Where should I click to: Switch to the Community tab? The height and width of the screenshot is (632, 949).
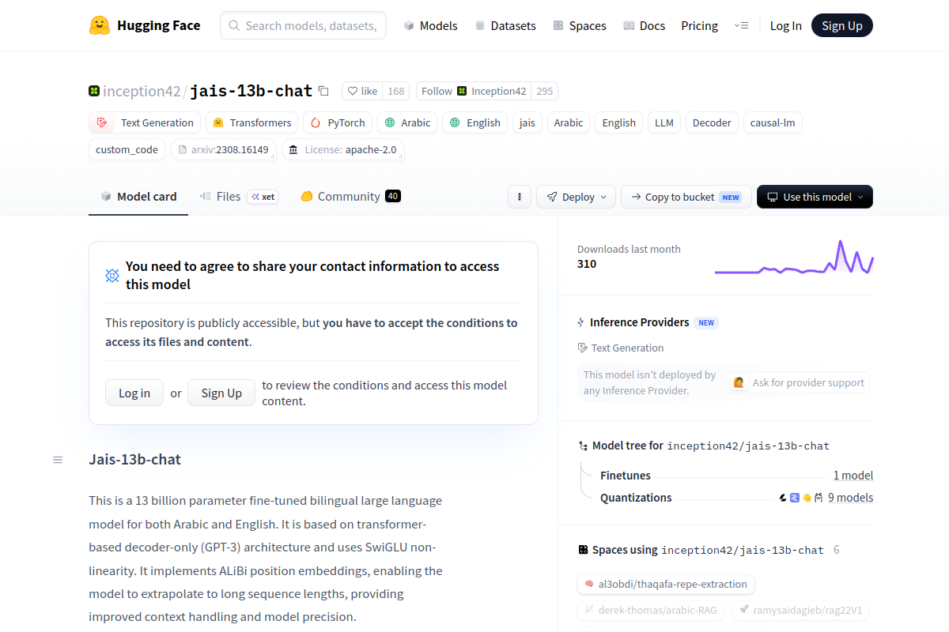pyautogui.click(x=350, y=197)
